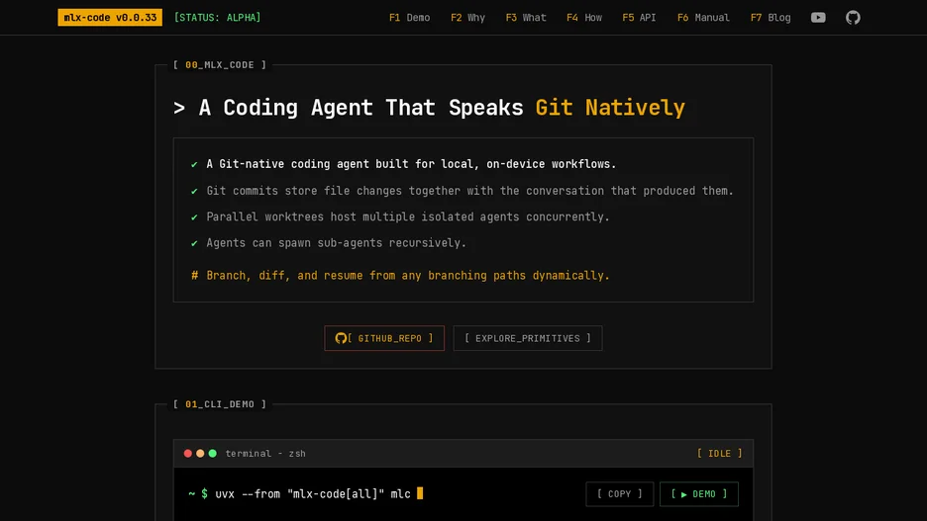The image size is (927, 521).
Task: Open F7 Blog nav item
Action: [771, 18]
